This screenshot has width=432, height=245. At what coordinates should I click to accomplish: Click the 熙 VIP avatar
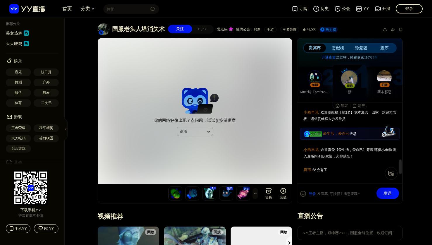pyautogui.click(x=350, y=79)
